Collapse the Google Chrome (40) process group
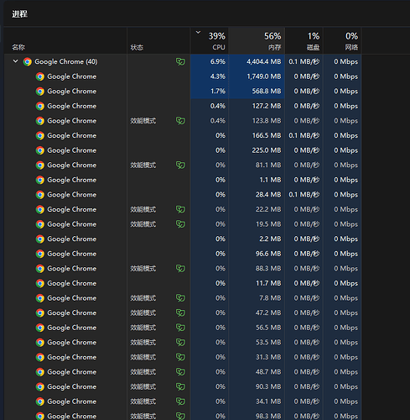410x420 pixels. coord(16,61)
